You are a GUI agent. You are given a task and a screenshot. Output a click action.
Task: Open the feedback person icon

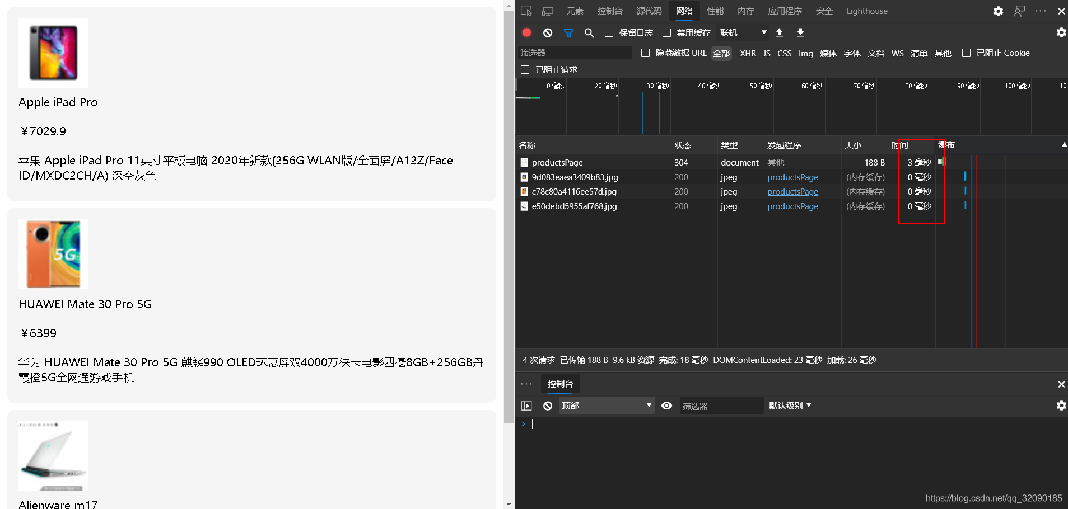pos(1019,11)
